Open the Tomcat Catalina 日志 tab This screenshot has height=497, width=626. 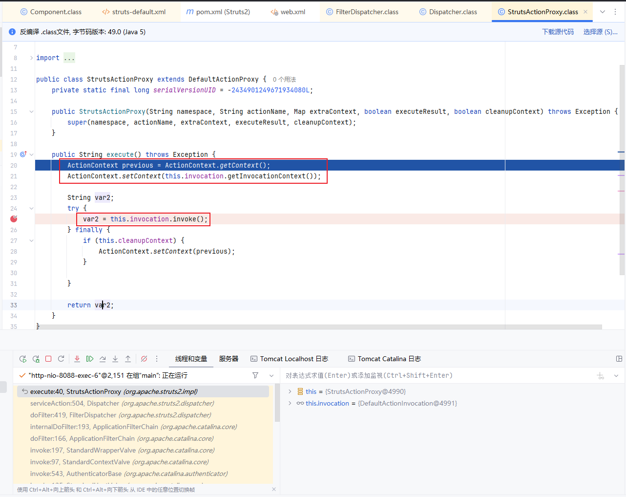[384, 359]
